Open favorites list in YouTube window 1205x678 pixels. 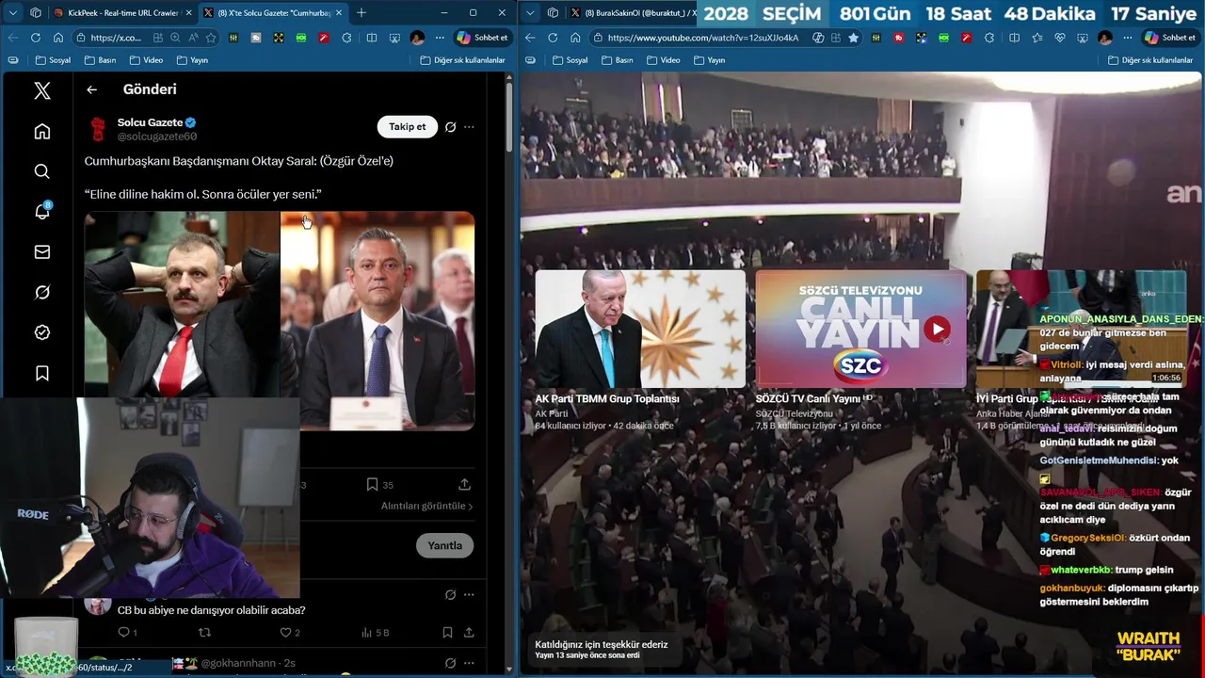[1036, 38]
